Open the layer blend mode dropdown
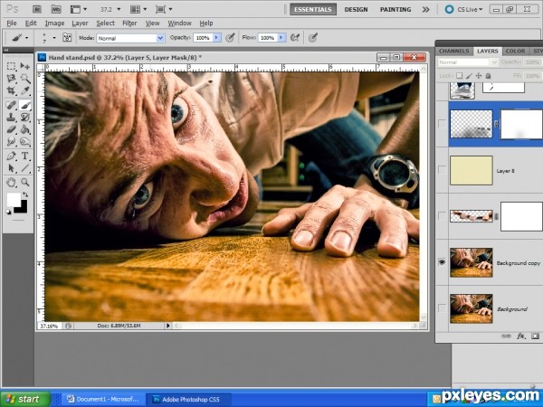Image resolution: width=543 pixels, height=407 pixels. tap(468, 62)
